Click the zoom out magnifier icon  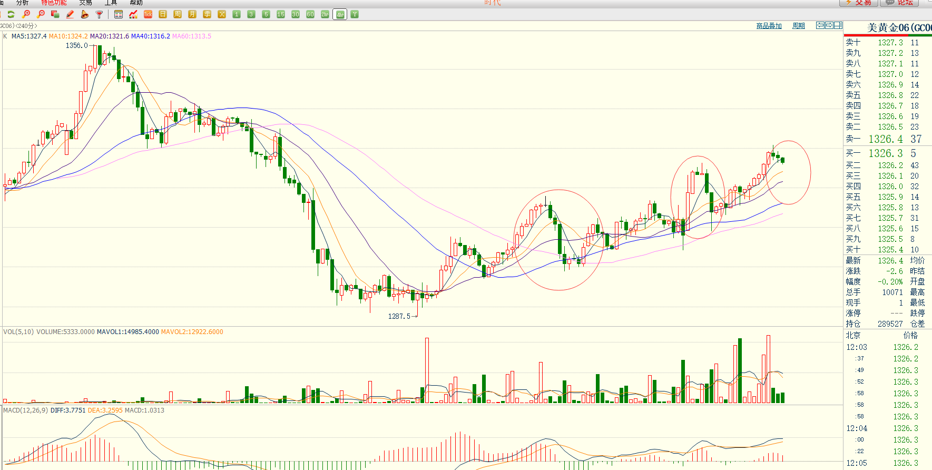(41, 14)
